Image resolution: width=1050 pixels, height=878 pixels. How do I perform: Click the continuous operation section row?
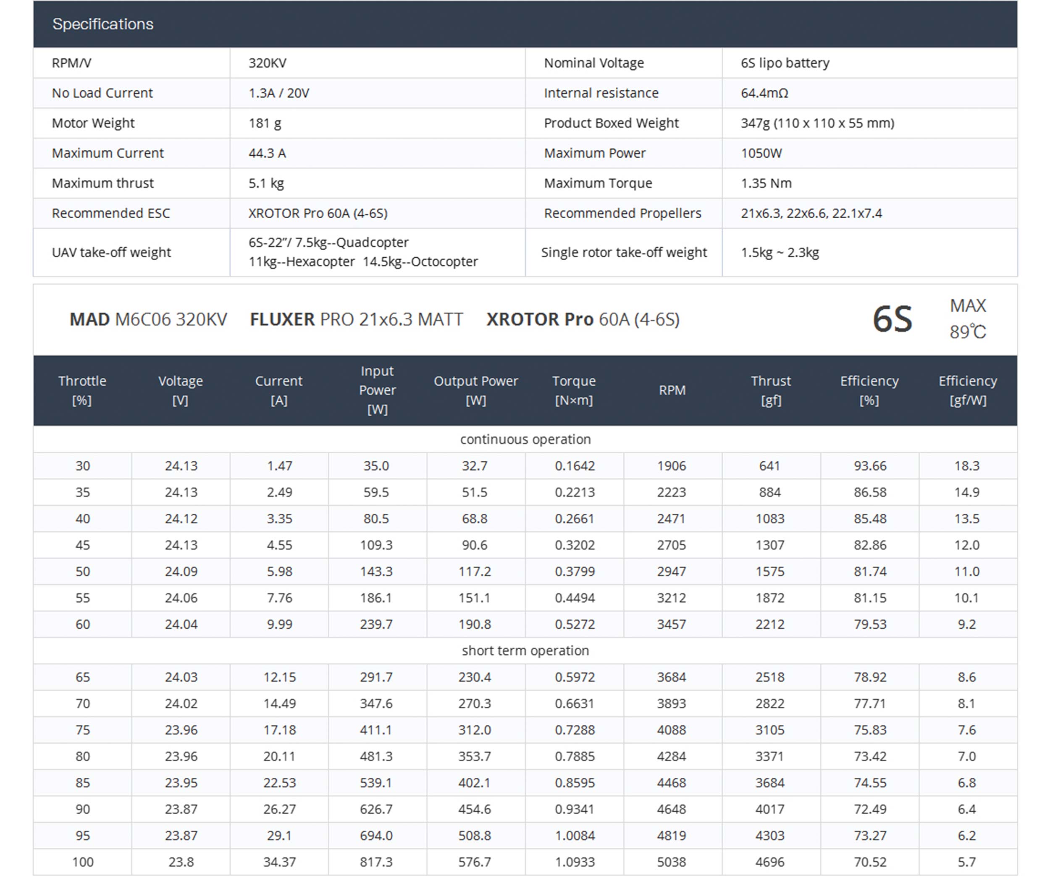tap(525, 439)
